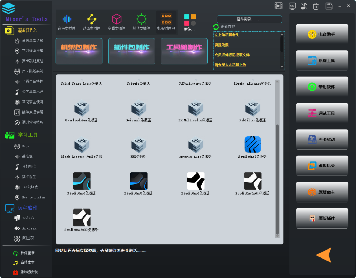This screenshot has height=278, width=356.
Task: Click the 插件包制作 banner button
Action: click(x=132, y=51)
